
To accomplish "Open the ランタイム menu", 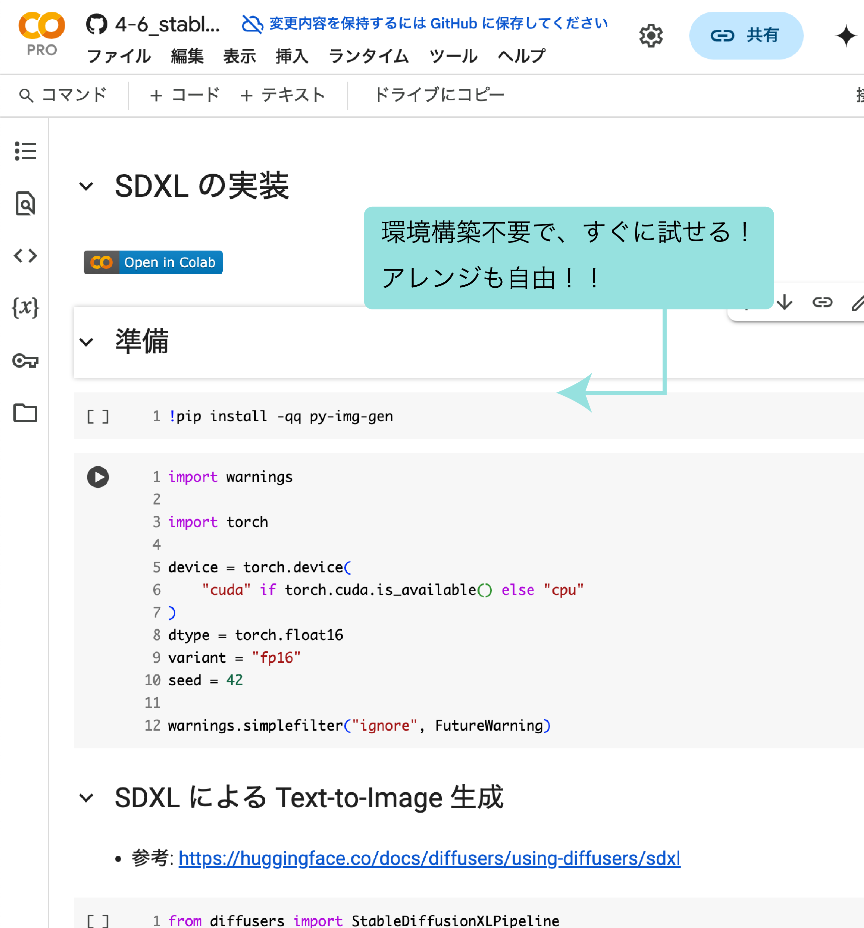I will click(x=368, y=57).
